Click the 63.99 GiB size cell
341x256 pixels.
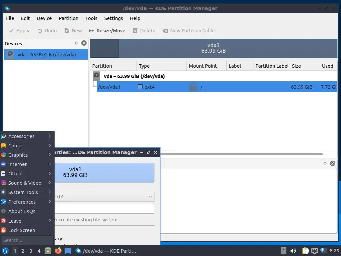pos(301,87)
